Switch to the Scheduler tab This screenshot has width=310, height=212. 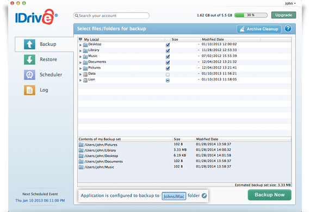[43, 74]
